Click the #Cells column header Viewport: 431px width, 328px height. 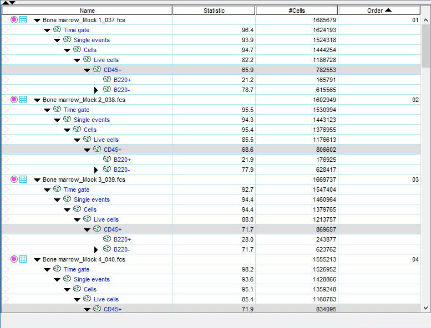297,11
